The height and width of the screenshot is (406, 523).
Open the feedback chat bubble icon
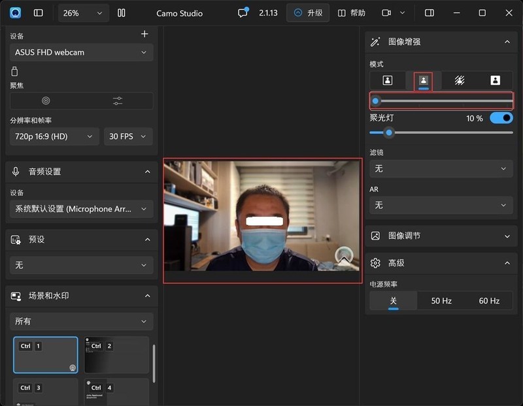click(243, 13)
